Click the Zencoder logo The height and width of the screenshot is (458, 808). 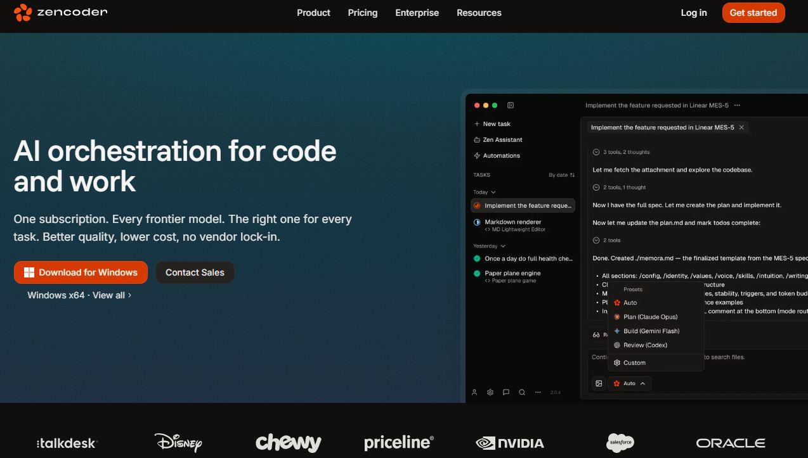click(61, 12)
